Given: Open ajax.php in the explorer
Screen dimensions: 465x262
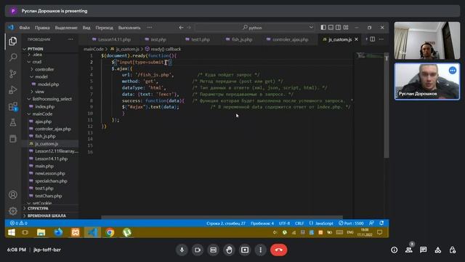Looking at the screenshot, I should (x=44, y=122).
